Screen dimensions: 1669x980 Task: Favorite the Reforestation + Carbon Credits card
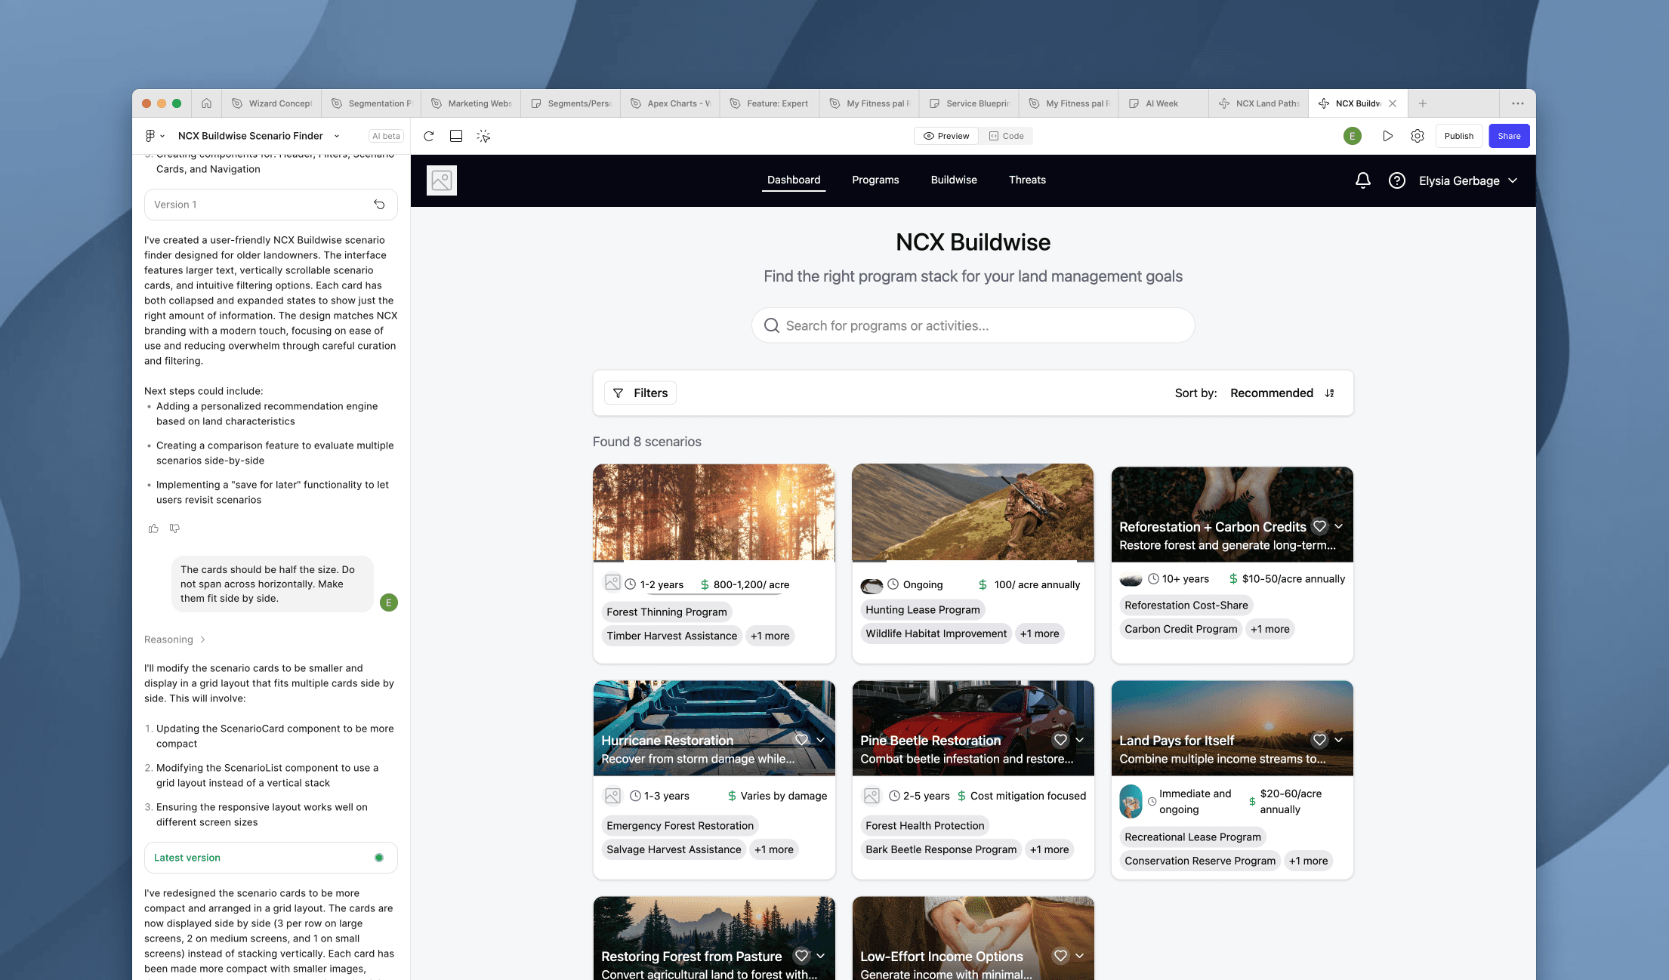pos(1319,526)
